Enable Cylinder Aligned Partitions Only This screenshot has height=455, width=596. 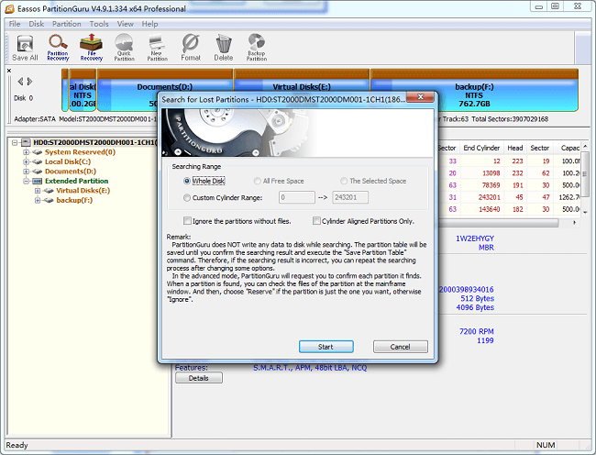[x=316, y=221]
